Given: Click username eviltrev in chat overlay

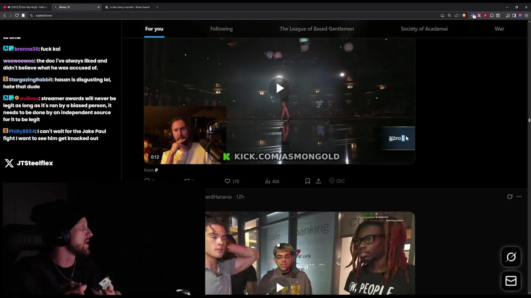Looking at the screenshot, I should tap(29, 99).
